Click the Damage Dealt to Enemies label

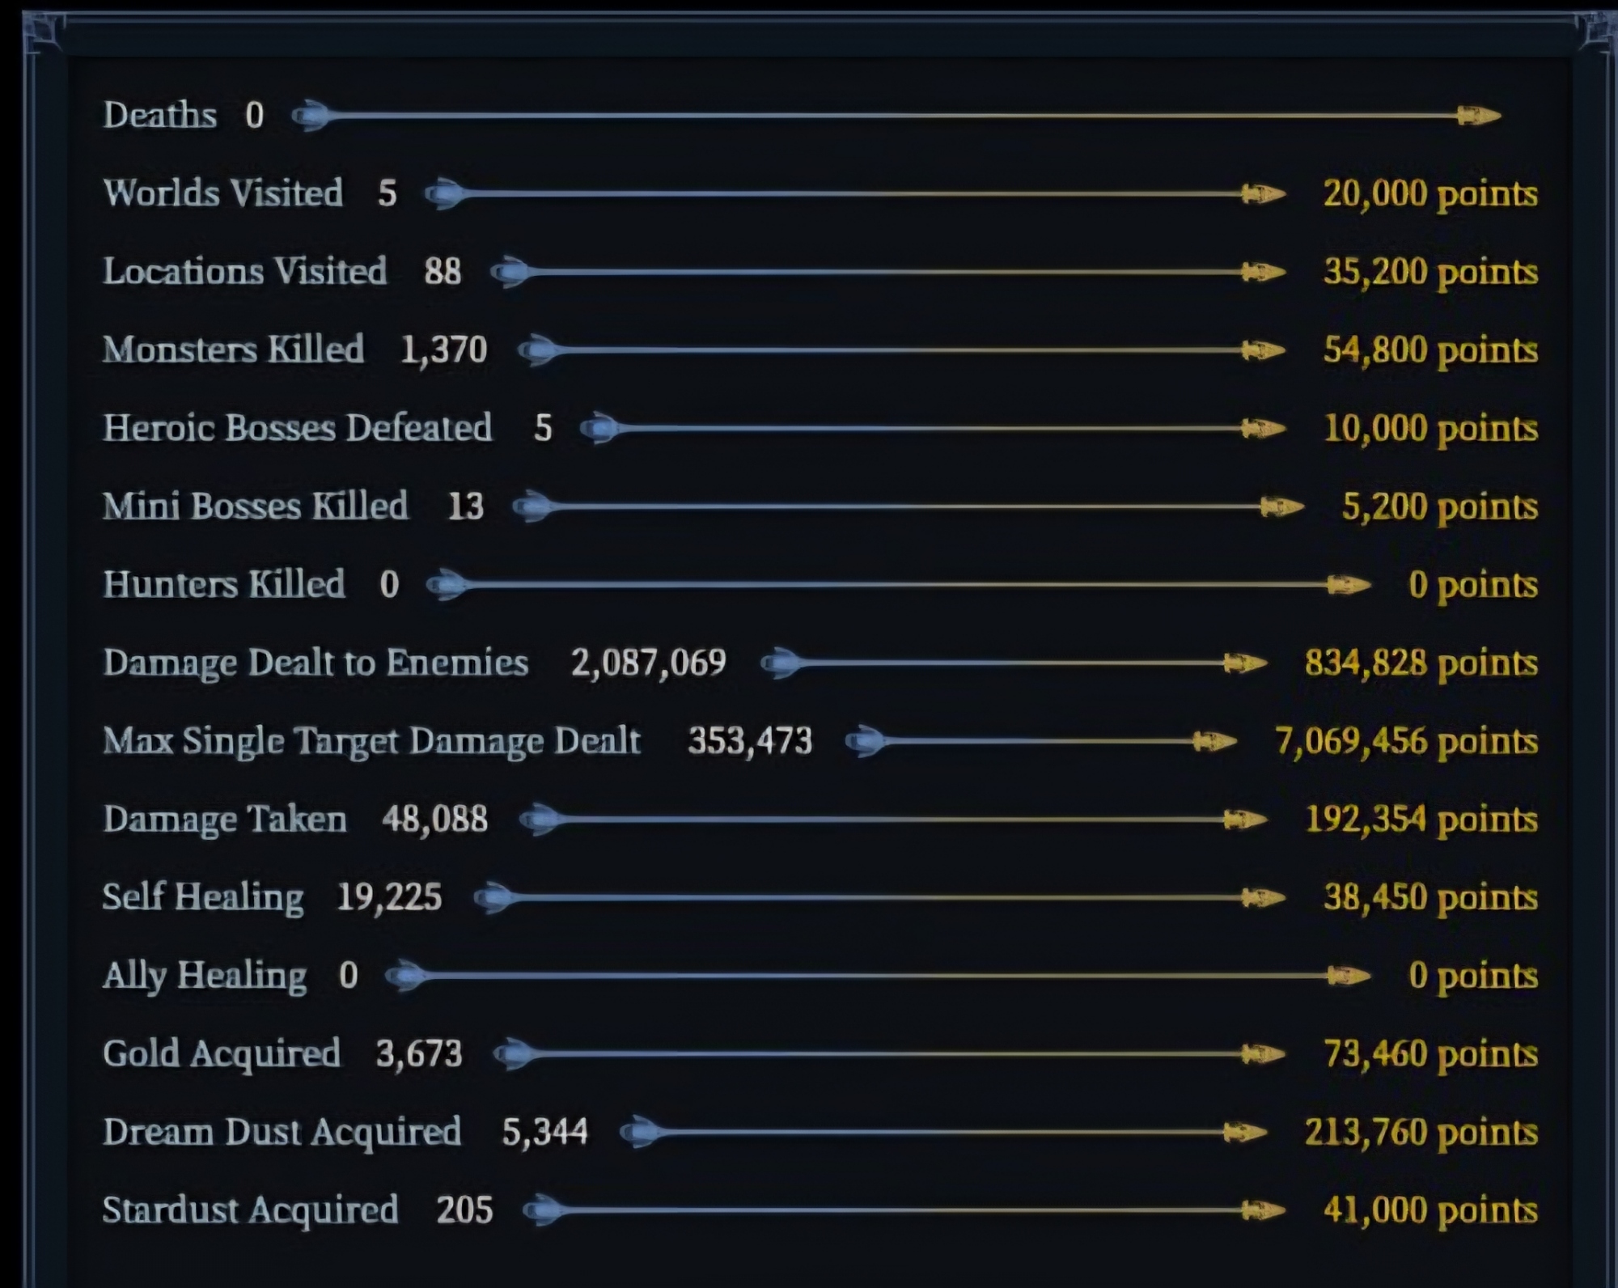pos(316,663)
